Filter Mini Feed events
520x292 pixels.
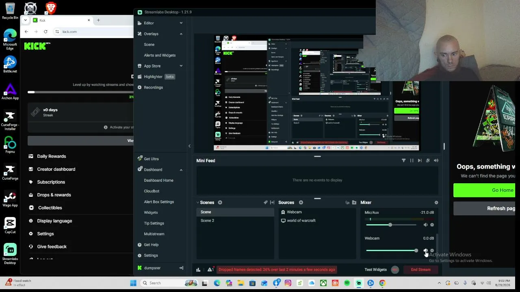click(x=403, y=161)
